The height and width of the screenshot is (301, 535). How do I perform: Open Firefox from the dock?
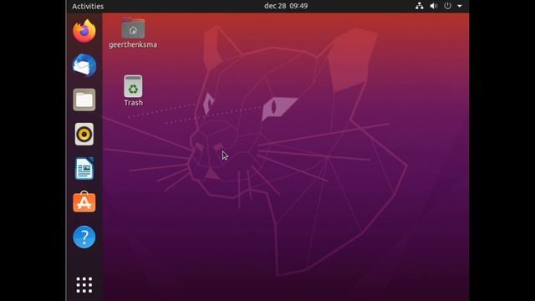pos(84,31)
